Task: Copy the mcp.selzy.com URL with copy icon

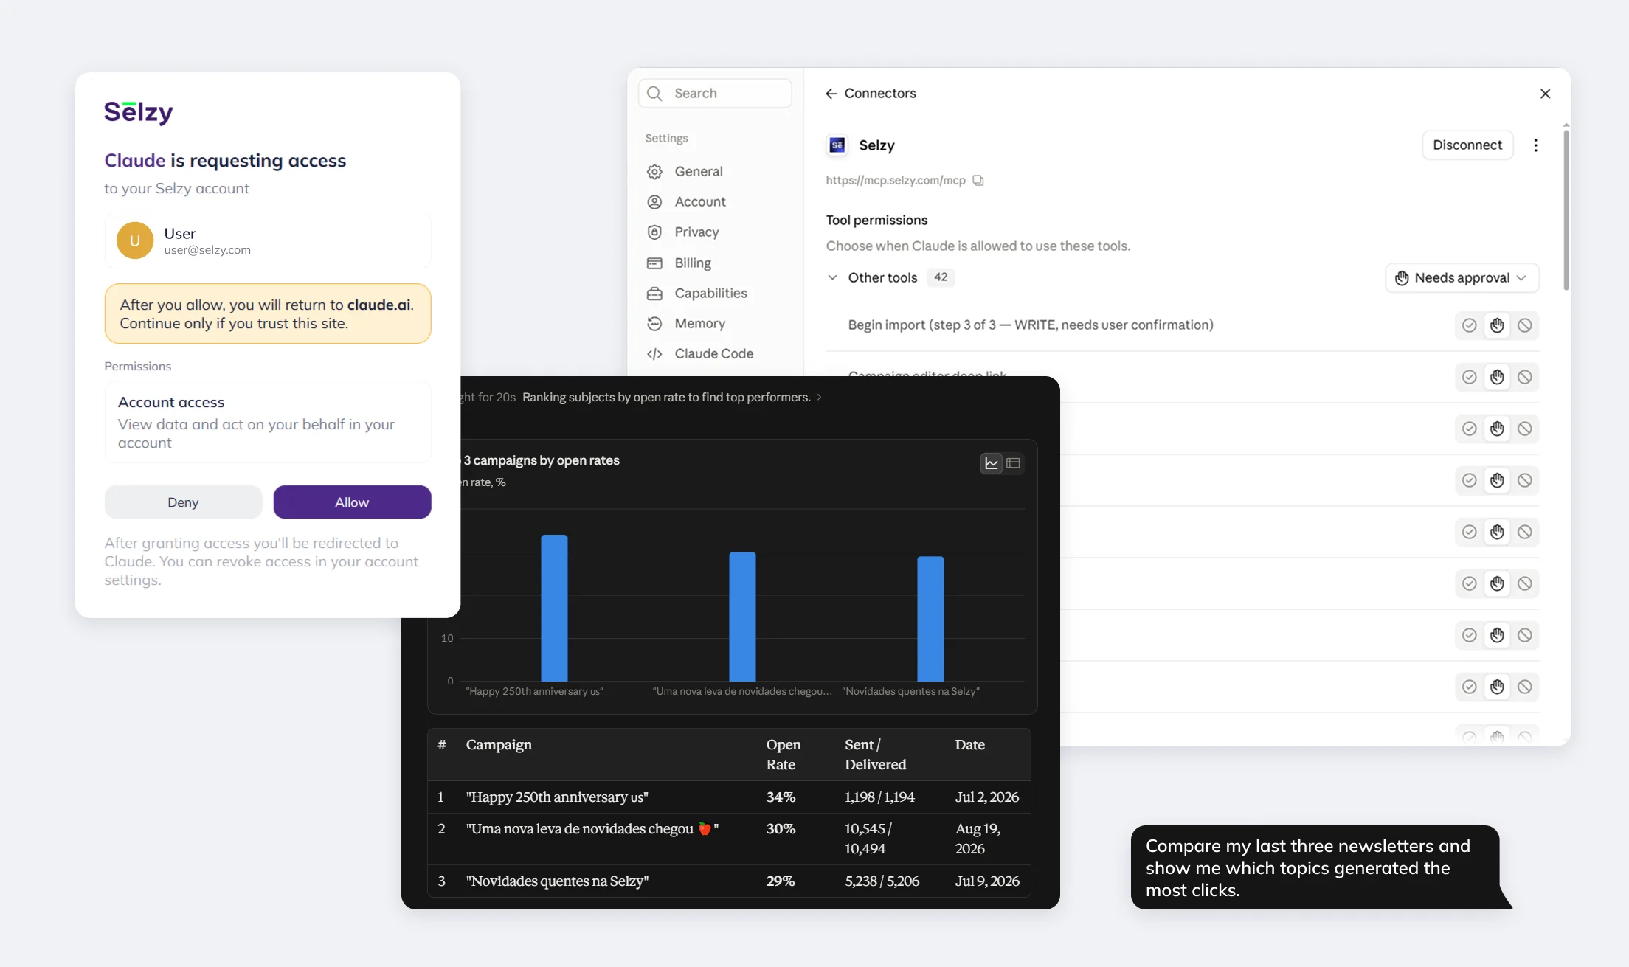Action: [978, 181]
